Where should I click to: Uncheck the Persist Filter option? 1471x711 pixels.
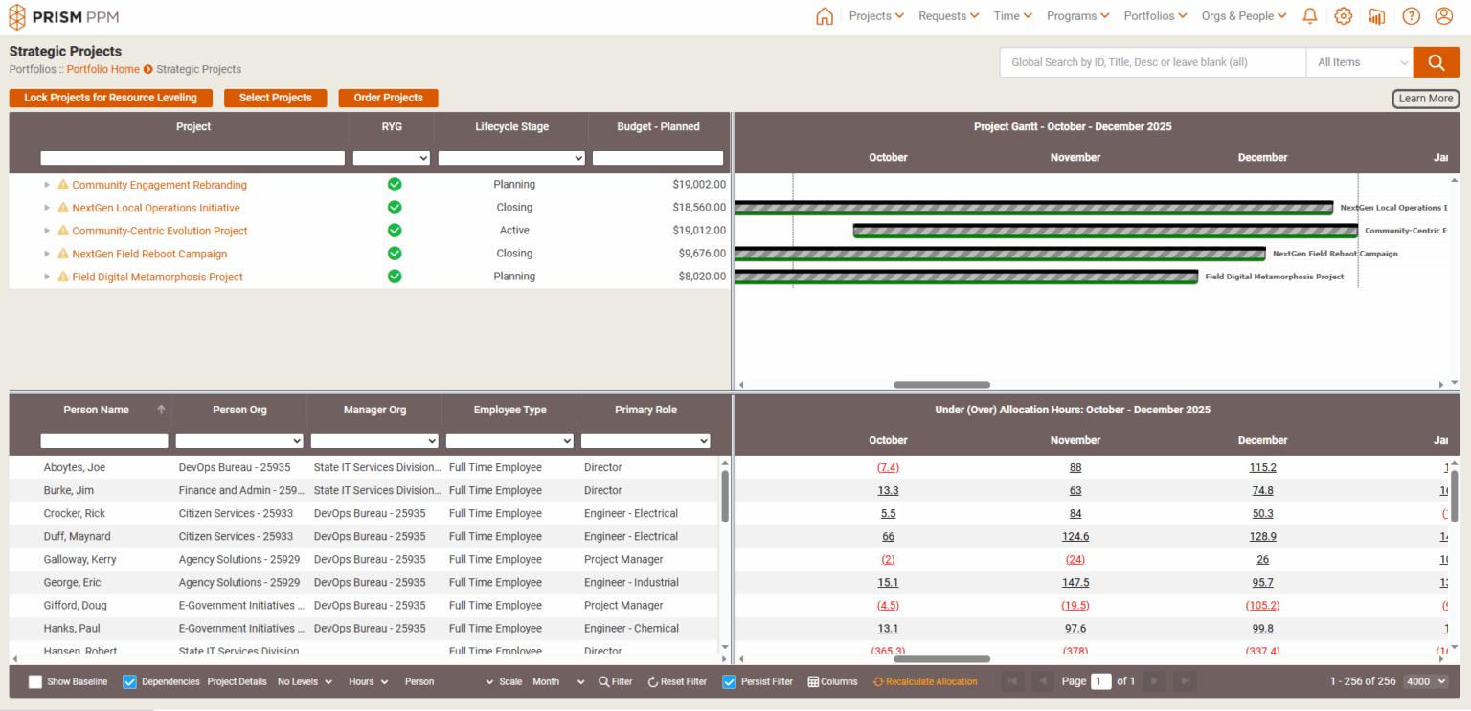(x=729, y=681)
